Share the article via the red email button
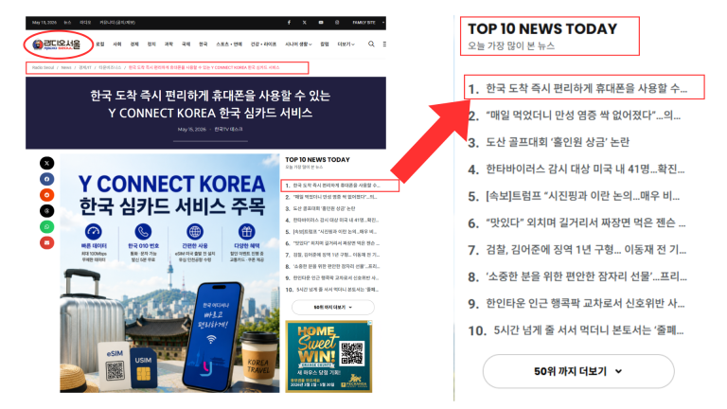The height and width of the screenshot is (409, 727). [46, 242]
